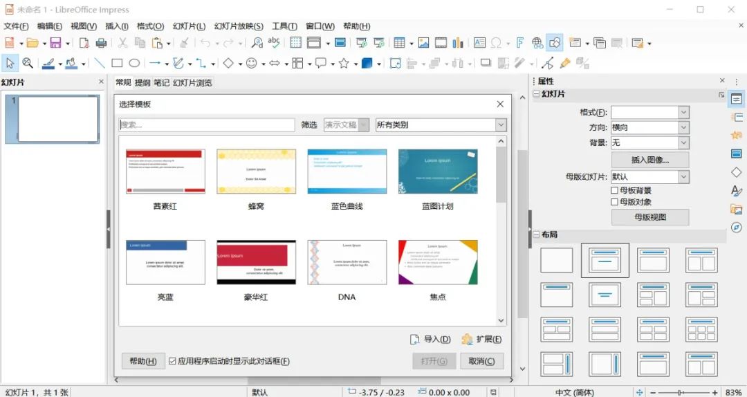
Task: Open the Save icon dropdown arrow
Action: [x=68, y=44]
